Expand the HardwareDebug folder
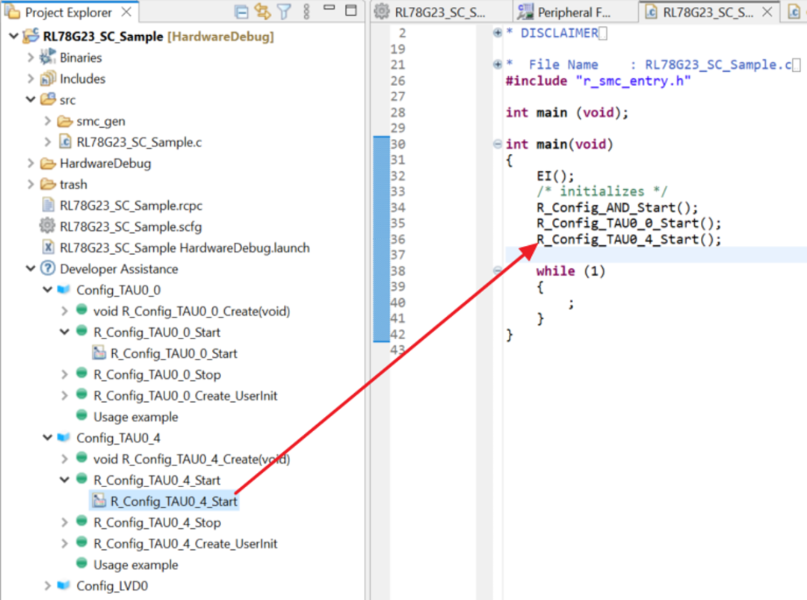Viewport: 807px width, 600px height. click(31, 163)
